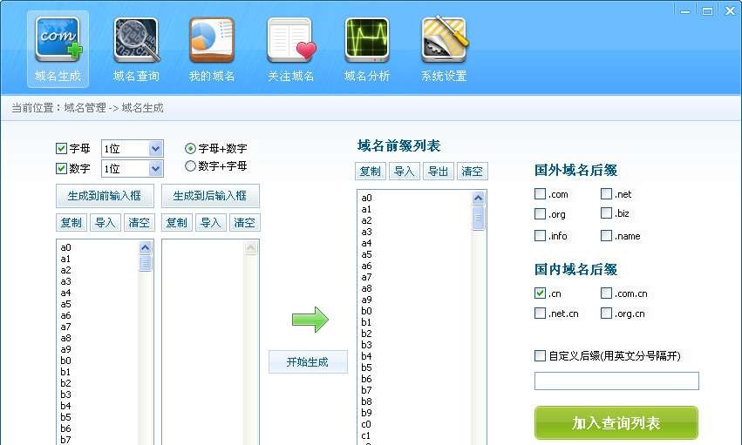Click the 生成到前输入框 button
Image resolution: width=742 pixels, height=445 pixels.
click(105, 196)
